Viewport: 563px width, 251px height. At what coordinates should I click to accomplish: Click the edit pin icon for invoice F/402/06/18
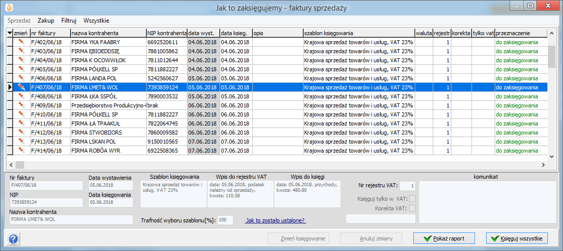point(21,42)
